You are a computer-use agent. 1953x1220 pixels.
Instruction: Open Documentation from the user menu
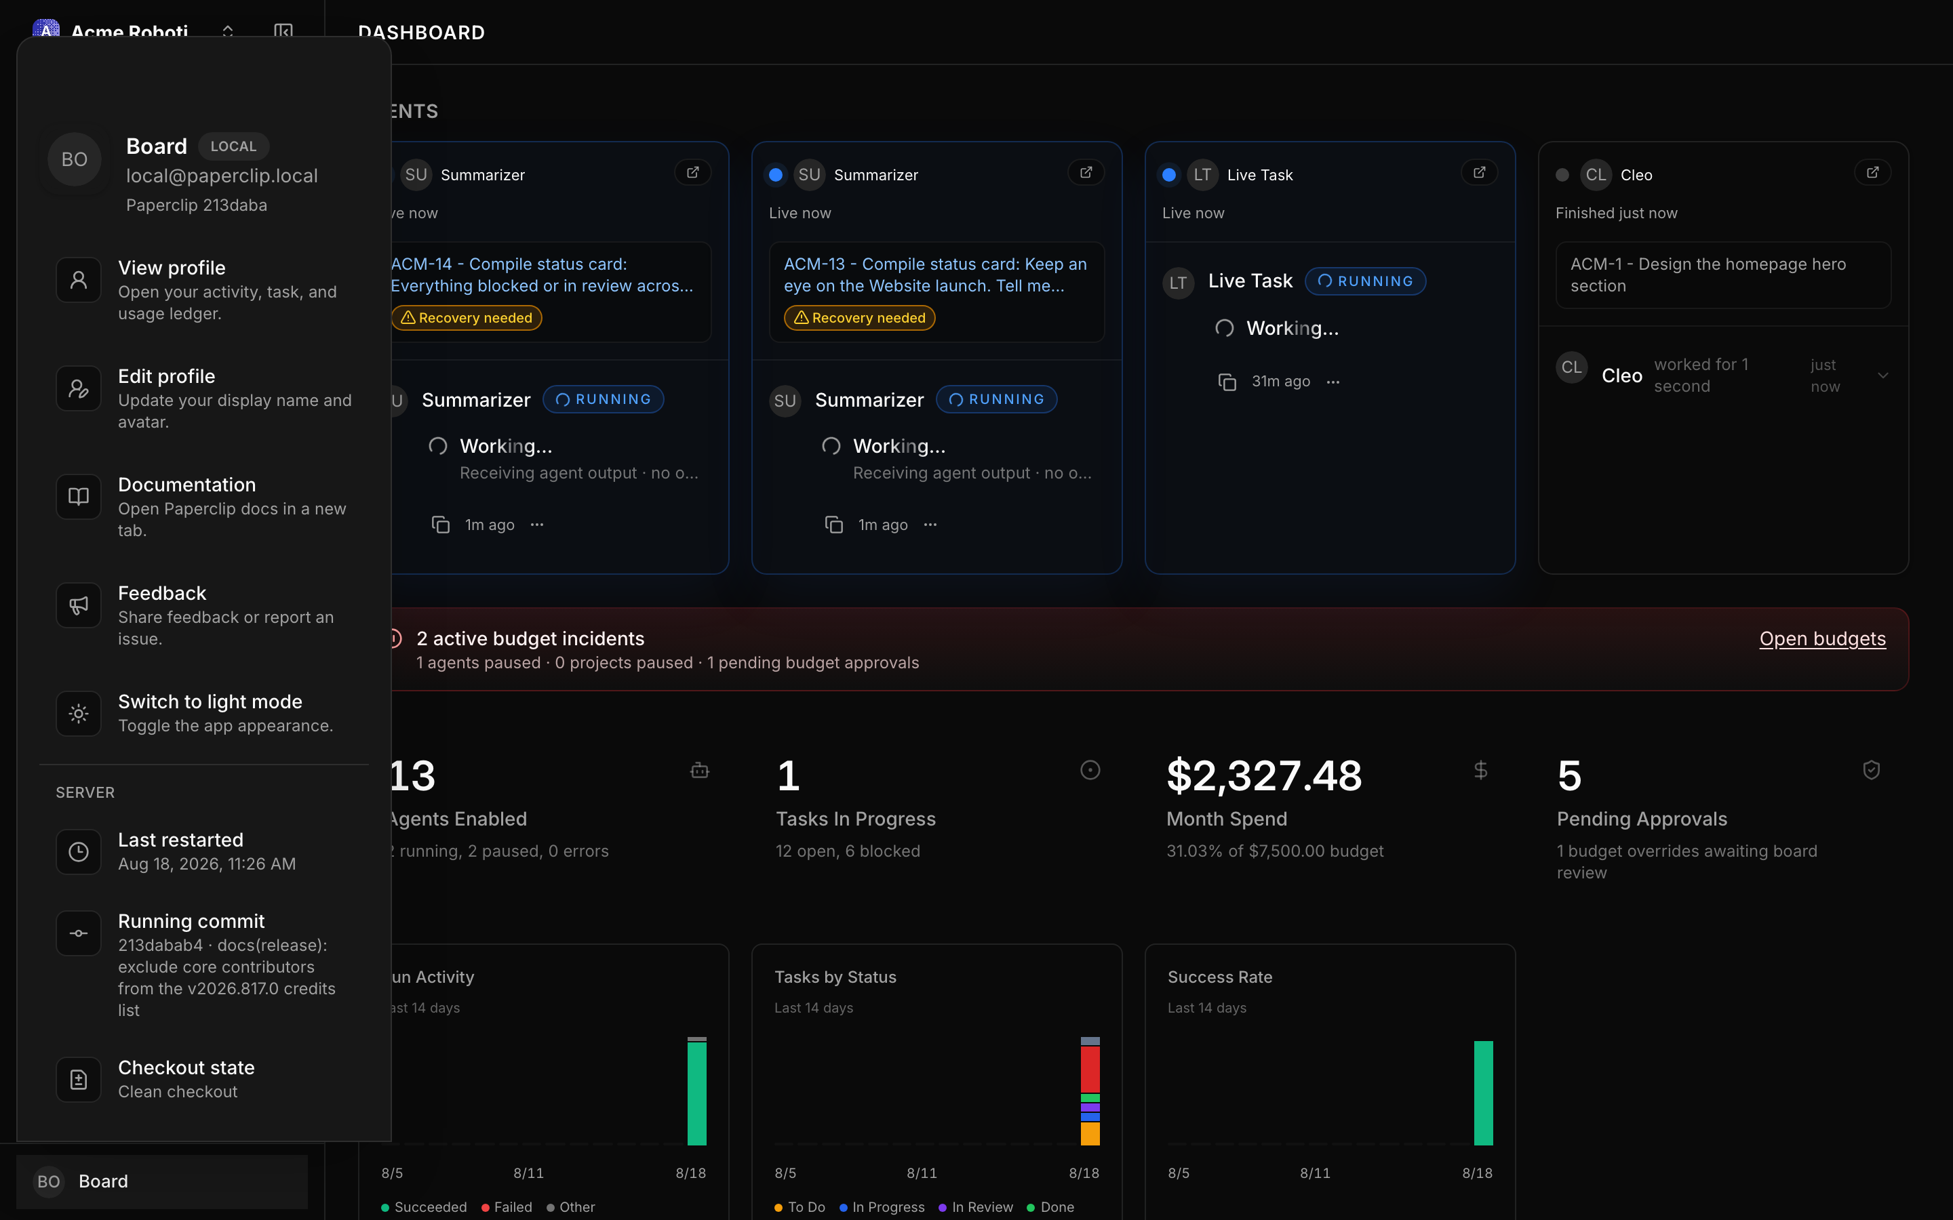point(203,507)
